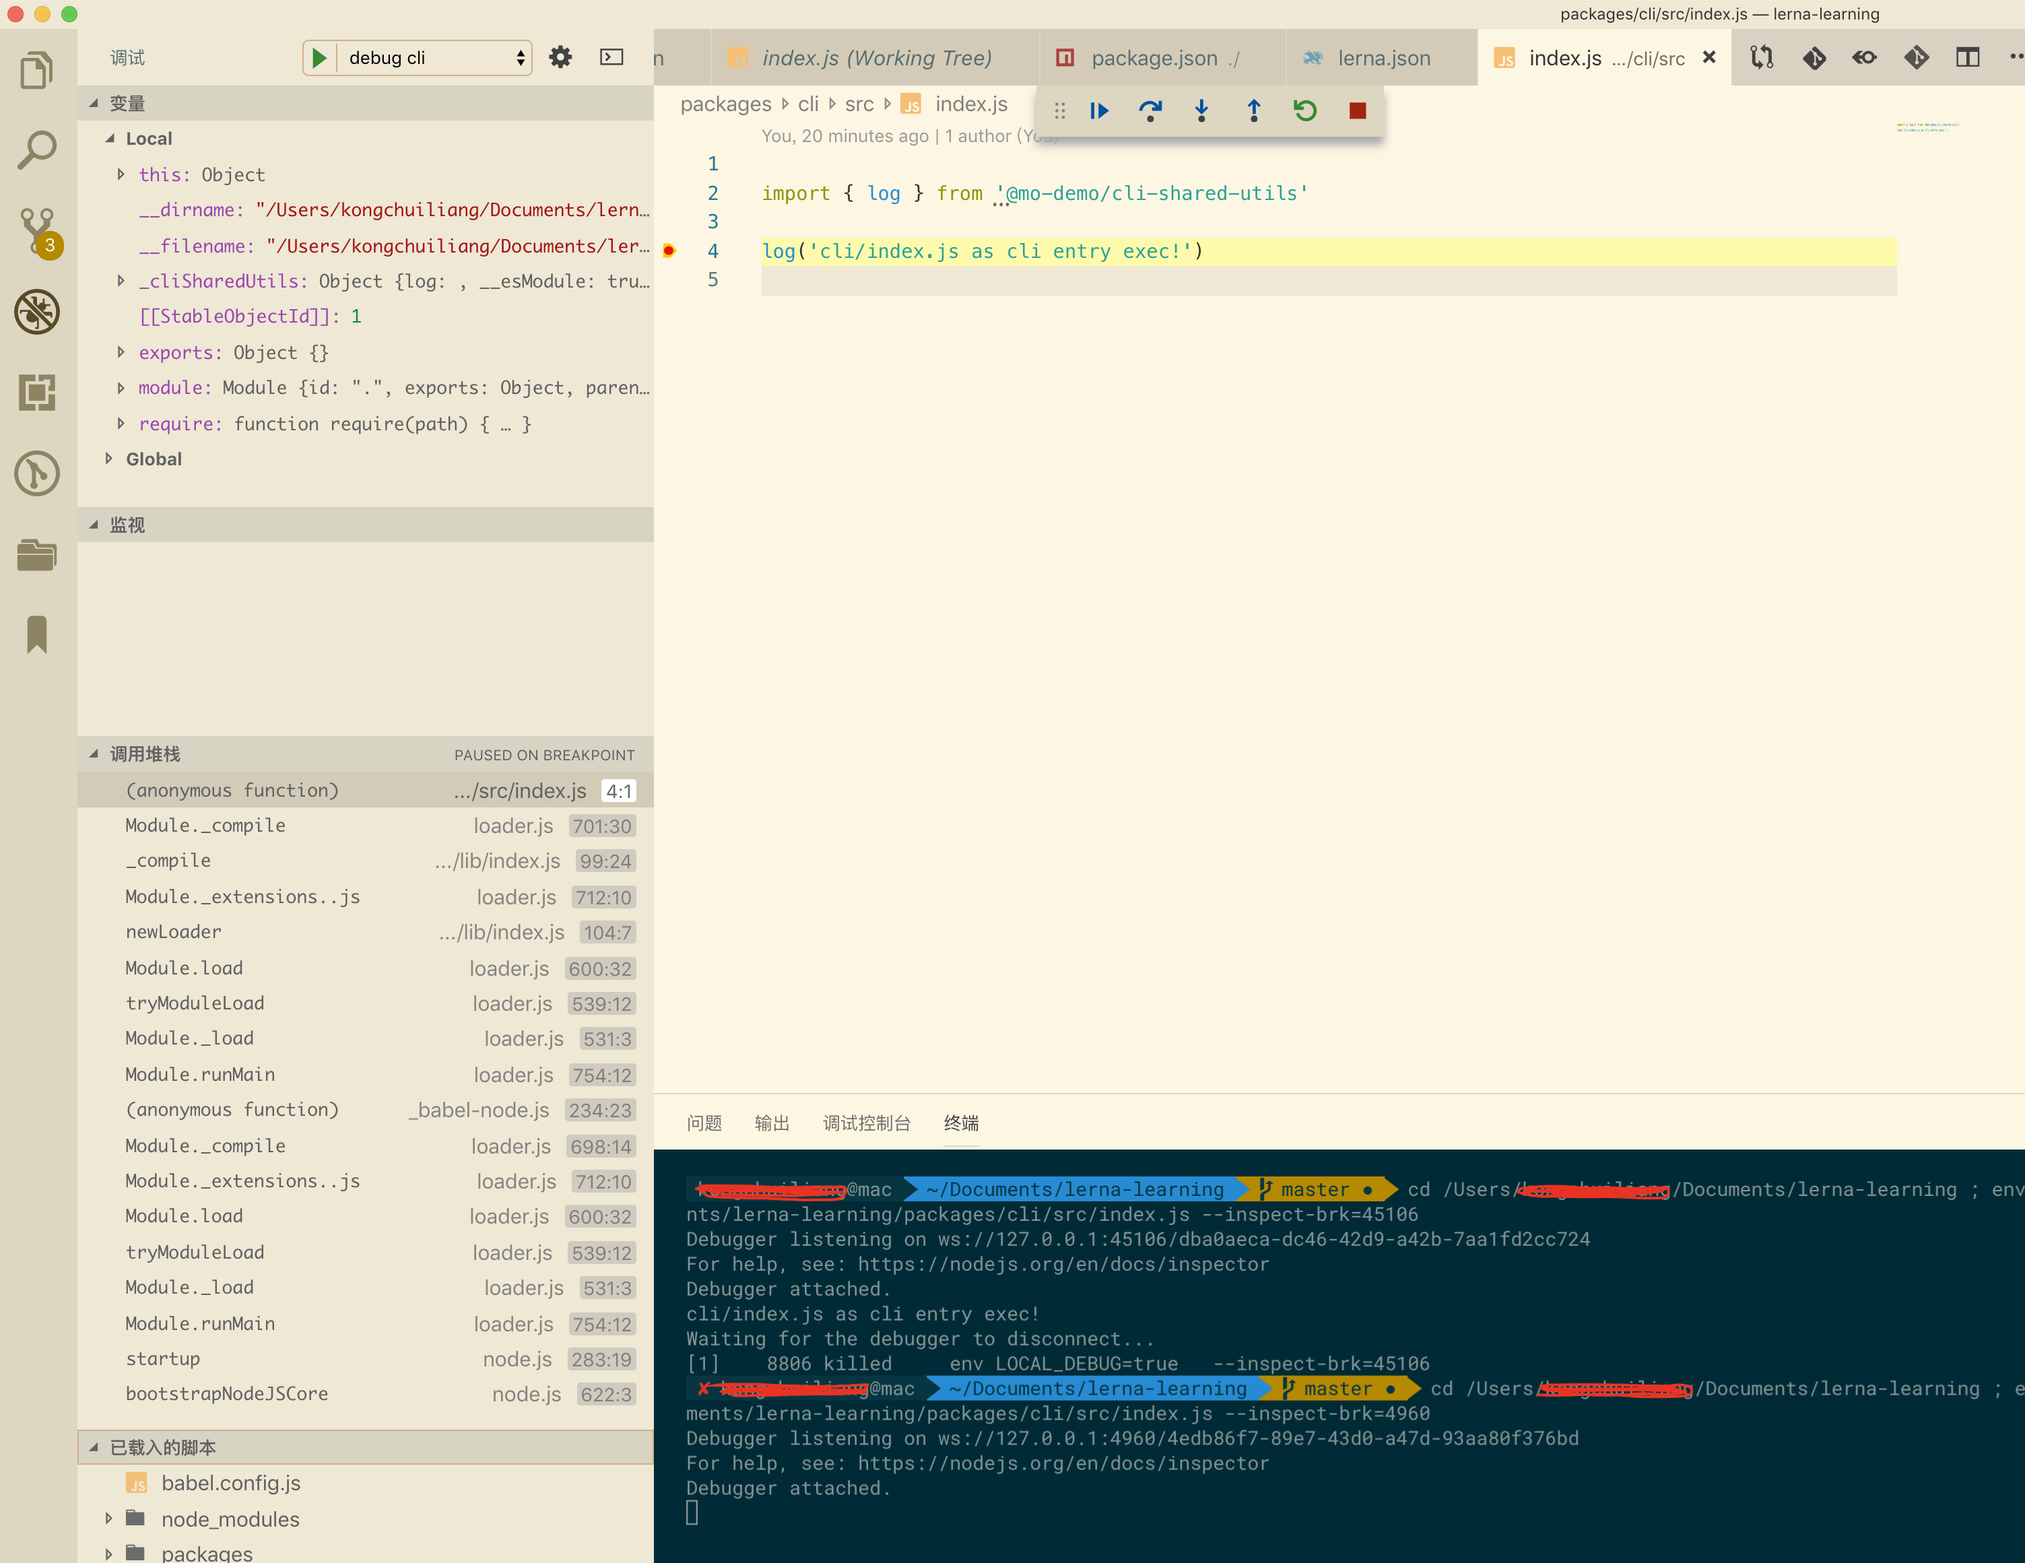Screen dimensions: 2025x1563
Task: Toggle the breakpoint on line 4
Action: pyautogui.click(x=669, y=251)
